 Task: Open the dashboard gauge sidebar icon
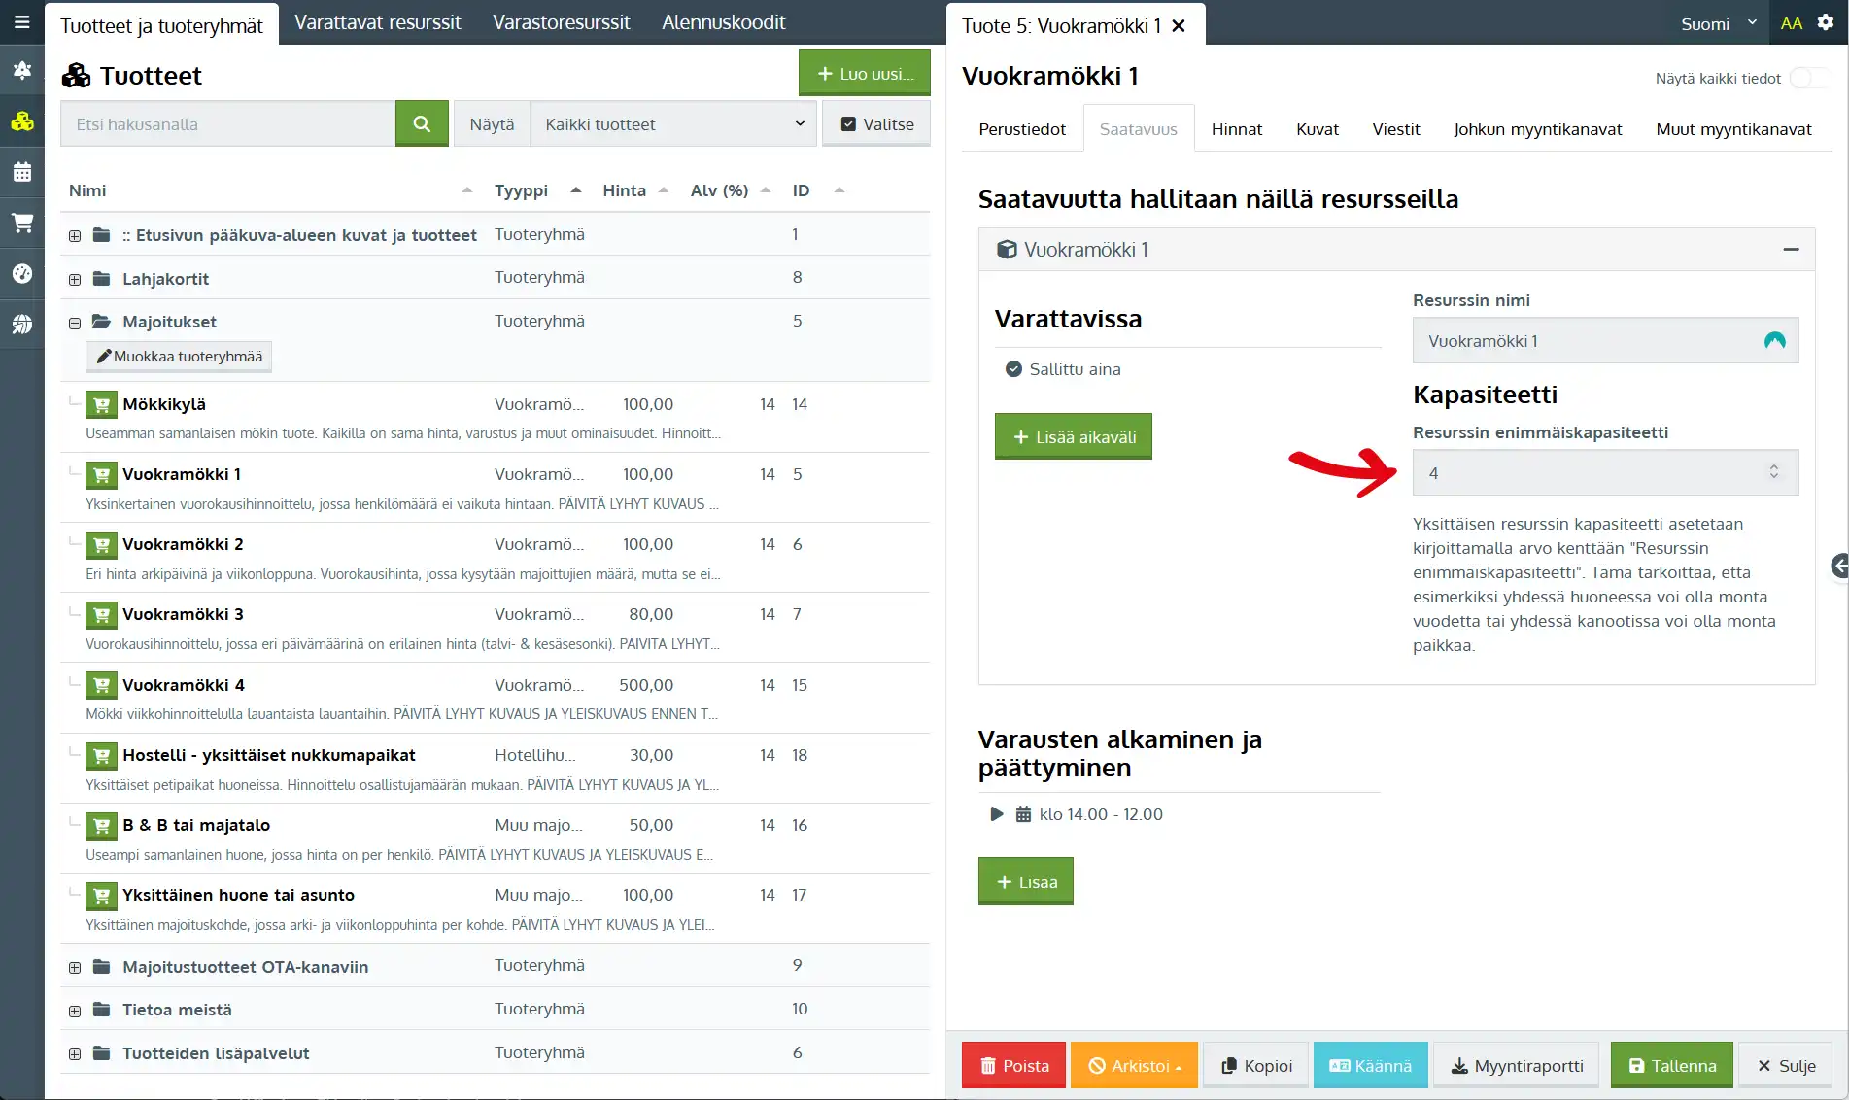click(21, 273)
